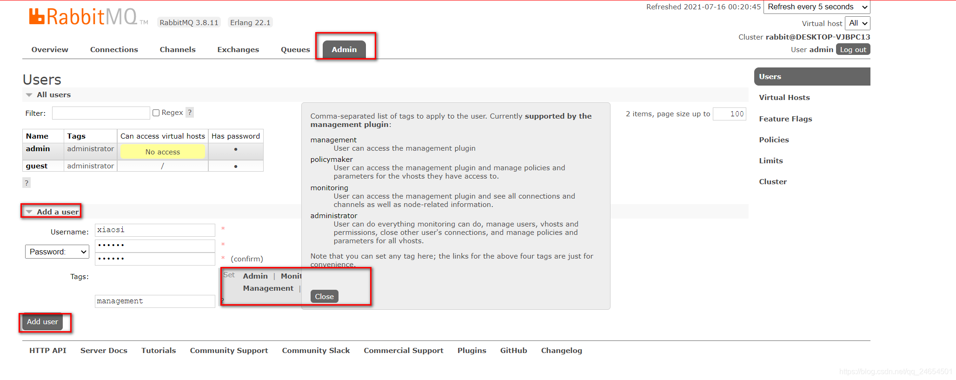Open Cluster in the sidebar
This screenshot has width=956, height=380.
(x=773, y=182)
